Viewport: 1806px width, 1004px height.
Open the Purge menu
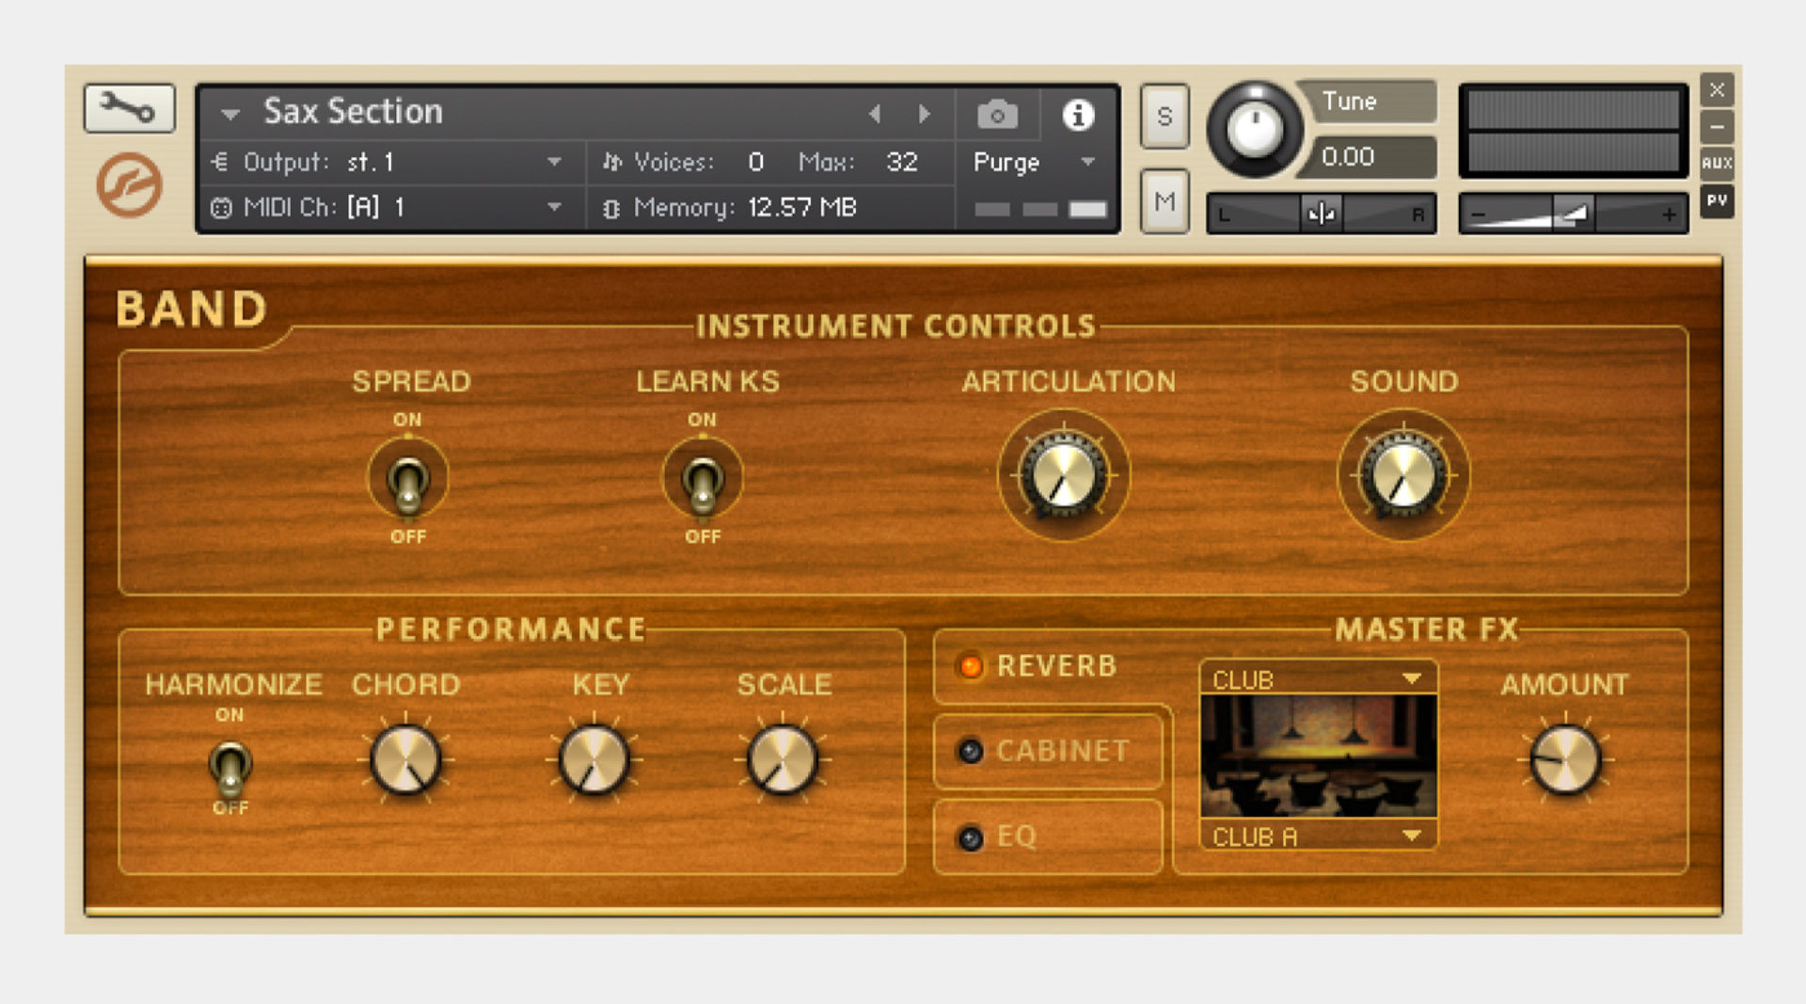pos(1030,162)
